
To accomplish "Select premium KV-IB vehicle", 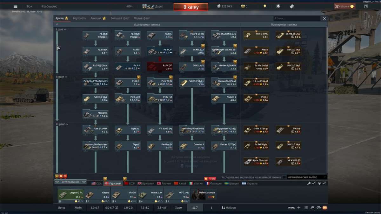I will [289, 130].
